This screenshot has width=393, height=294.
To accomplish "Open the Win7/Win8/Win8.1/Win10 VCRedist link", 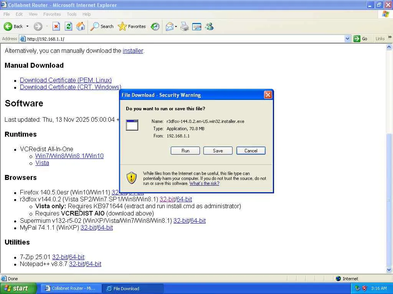I will pyautogui.click(x=69, y=156).
